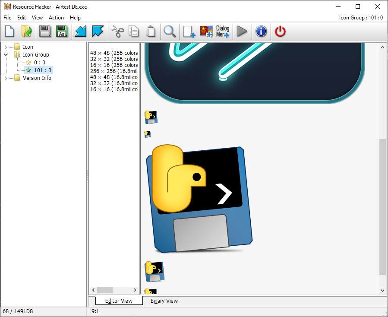Click the pane splitter grip handle
This screenshot has width=388, height=317.
pos(87,175)
